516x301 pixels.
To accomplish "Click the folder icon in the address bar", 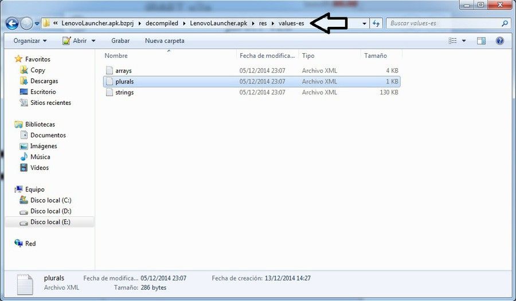I will pos(46,23).
